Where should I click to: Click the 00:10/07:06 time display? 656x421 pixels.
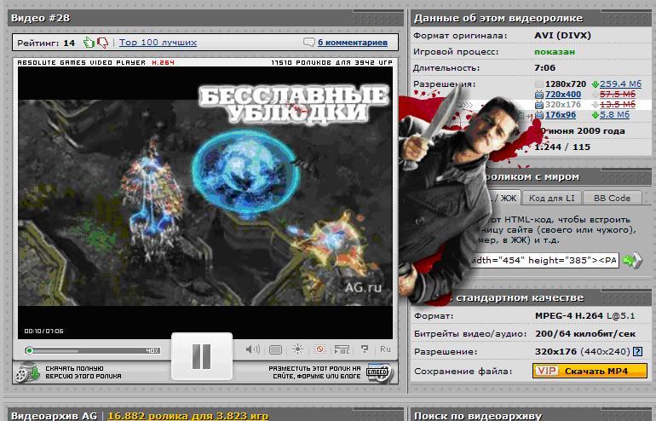point(44,331)
